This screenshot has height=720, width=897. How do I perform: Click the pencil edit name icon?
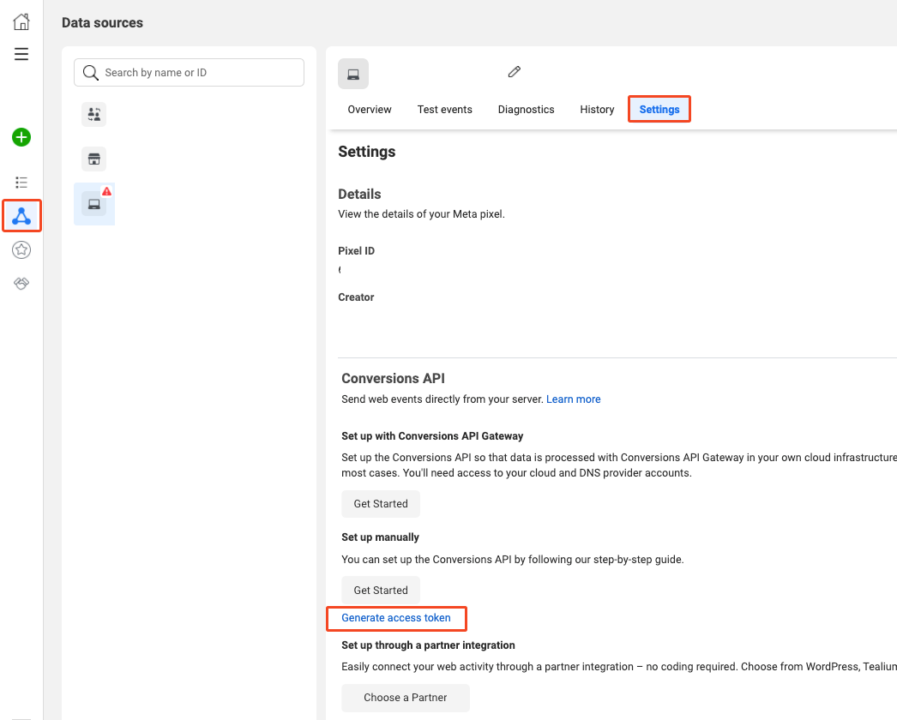515,72
